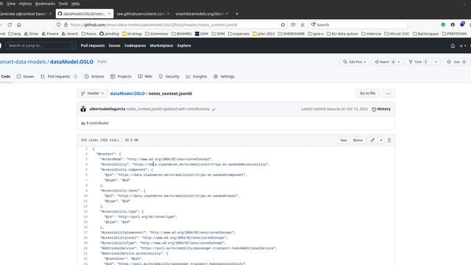Click the Pocket save icon in toolbar
The image size is (471, 265).
pos(293,24)
